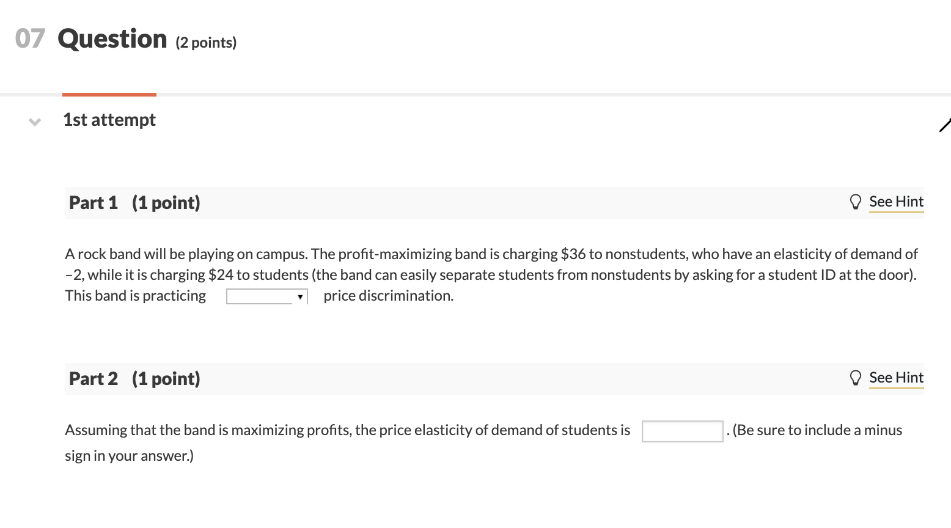The height and width of the screenshot is (528, 951).
Task: Click the chevron beside 1st attempt
Action: click(x=34, y=122)
